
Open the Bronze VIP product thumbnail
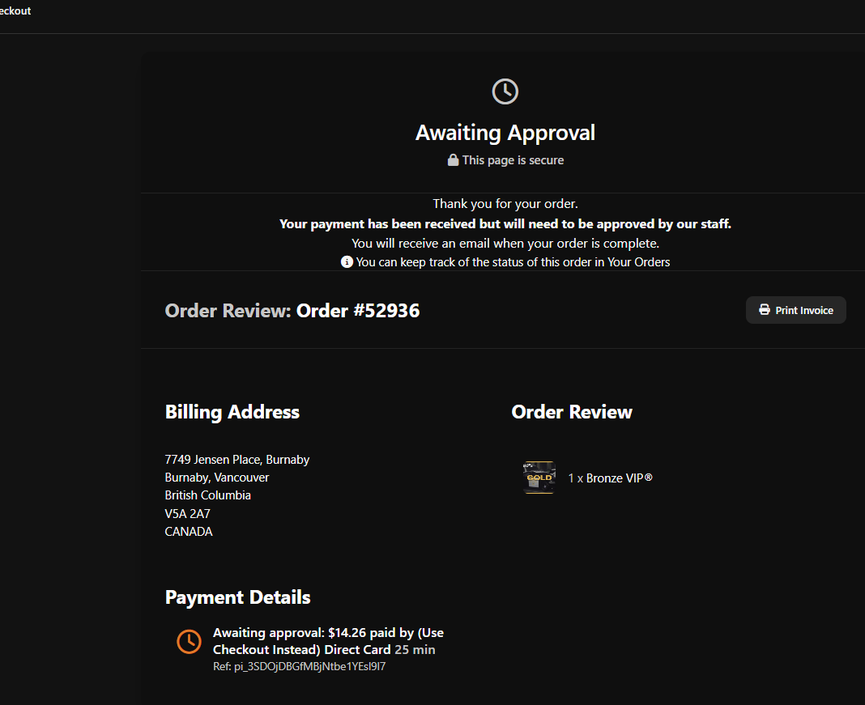tap(539, 478)
